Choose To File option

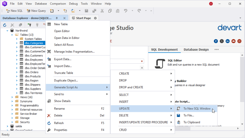coord(196,115)
